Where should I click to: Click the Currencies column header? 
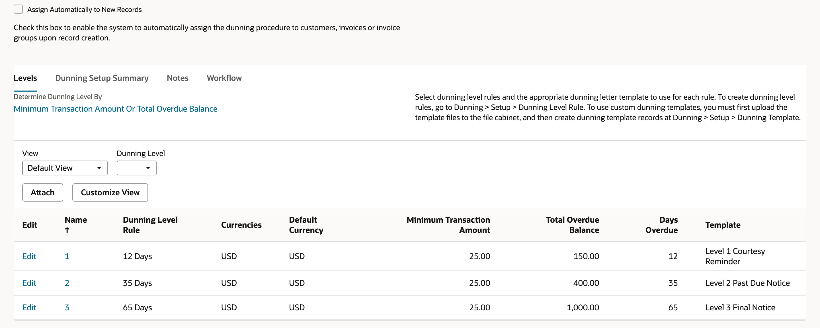coord(241,225)
